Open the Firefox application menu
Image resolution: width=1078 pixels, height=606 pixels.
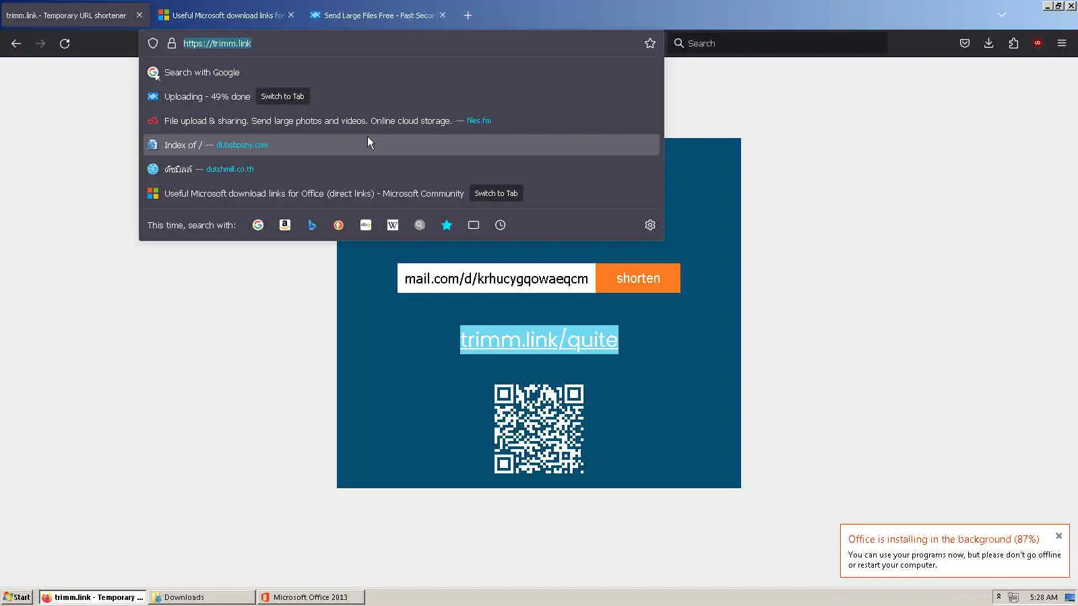[1062, 43]
